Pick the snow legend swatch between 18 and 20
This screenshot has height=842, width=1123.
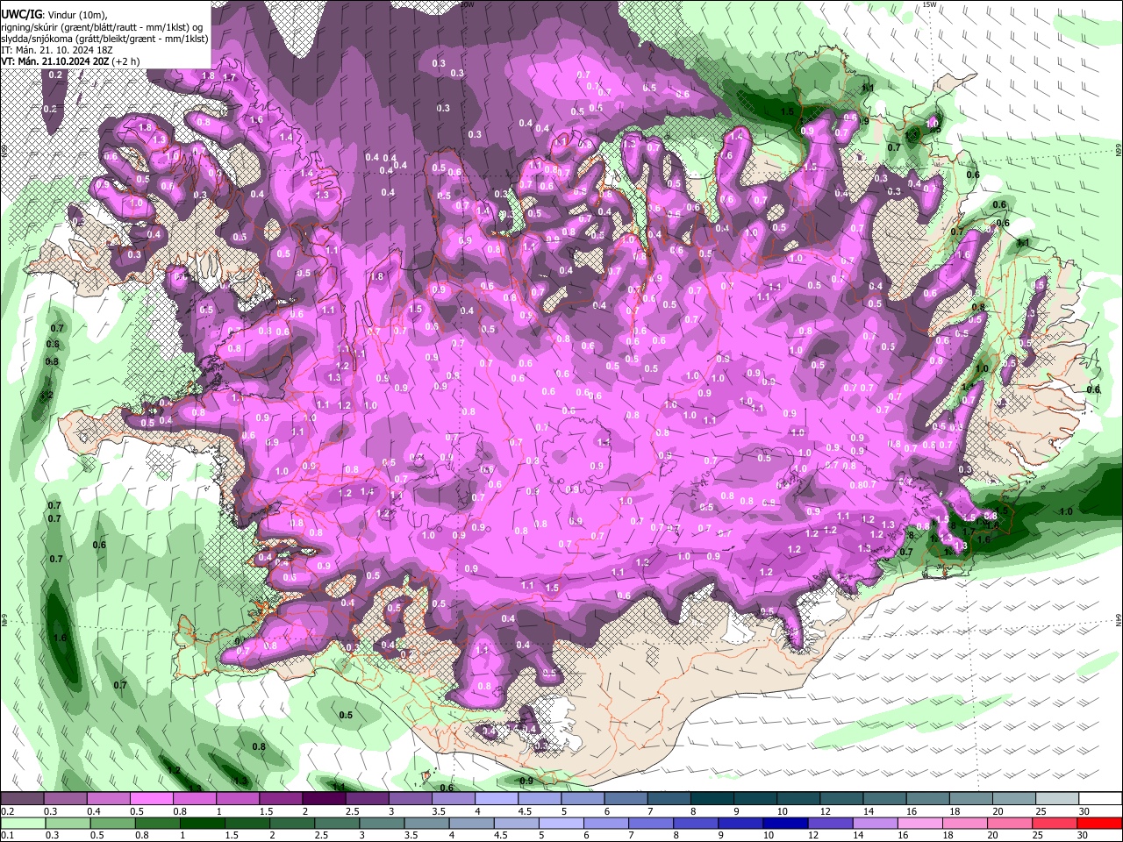(x=970, y=799)
